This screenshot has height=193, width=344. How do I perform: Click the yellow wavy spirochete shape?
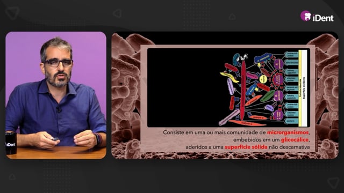coord(230,77)
